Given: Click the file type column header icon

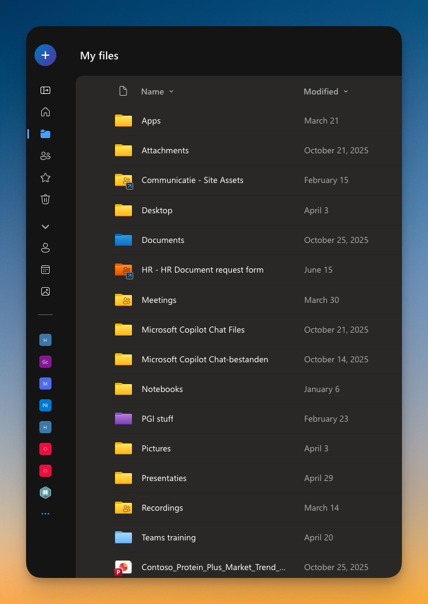Looking at the screenshot, I should click(123, 91).
